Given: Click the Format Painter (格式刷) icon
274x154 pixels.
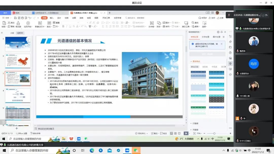Looking at the screenshot, I should pyautogui.click(x=18, y=23).
